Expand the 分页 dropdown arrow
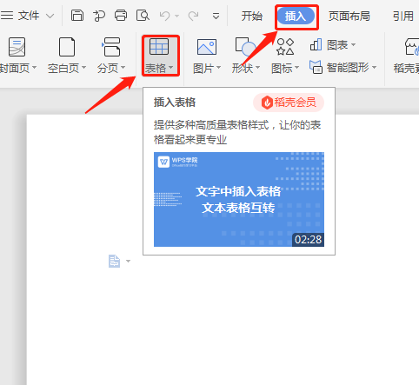419x385 pixels. (123, 68)
